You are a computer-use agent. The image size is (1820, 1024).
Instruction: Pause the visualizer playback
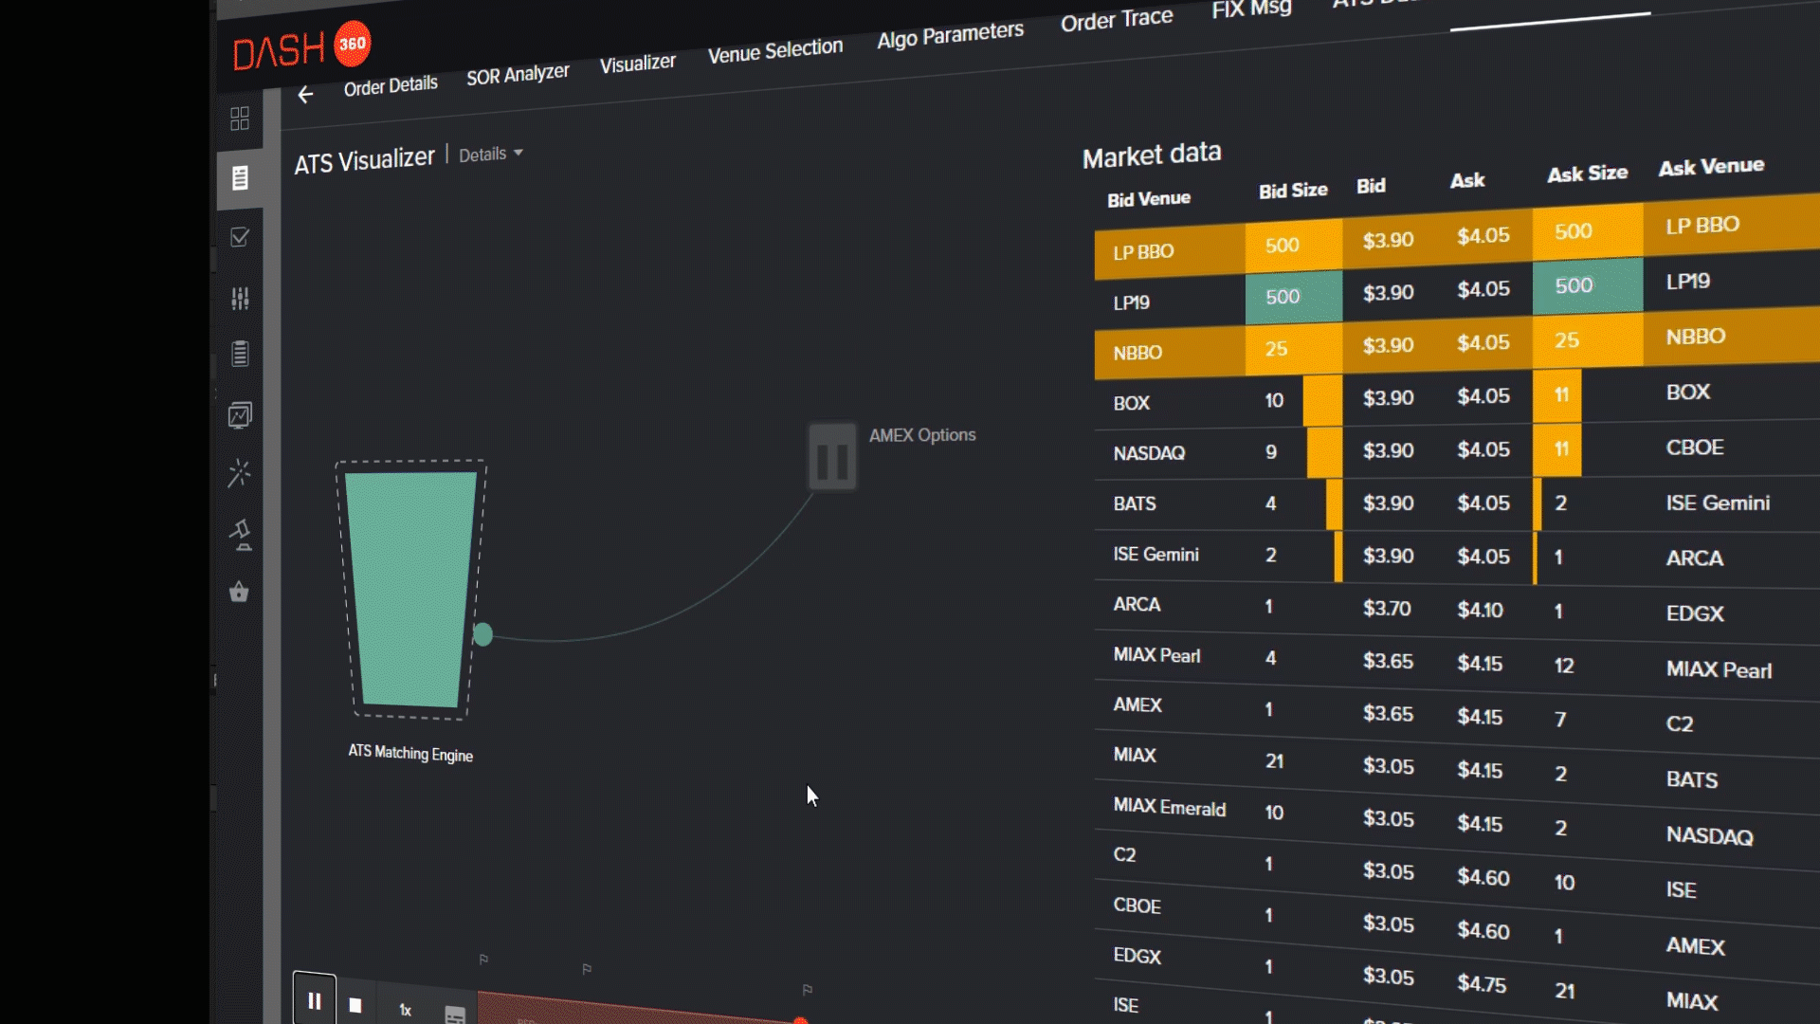pyautogui.click(x=315, y=1000)
